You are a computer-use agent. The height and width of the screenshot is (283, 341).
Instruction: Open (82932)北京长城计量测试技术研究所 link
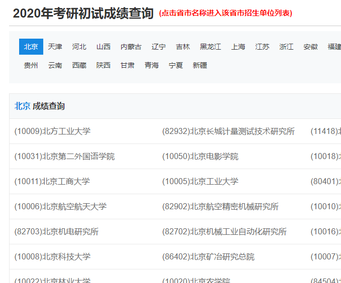coord(228,131)
